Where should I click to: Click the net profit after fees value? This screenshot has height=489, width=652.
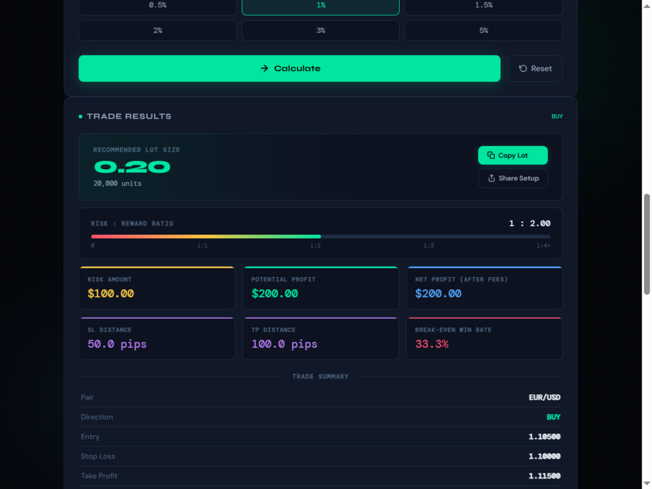tap(439, 294)
